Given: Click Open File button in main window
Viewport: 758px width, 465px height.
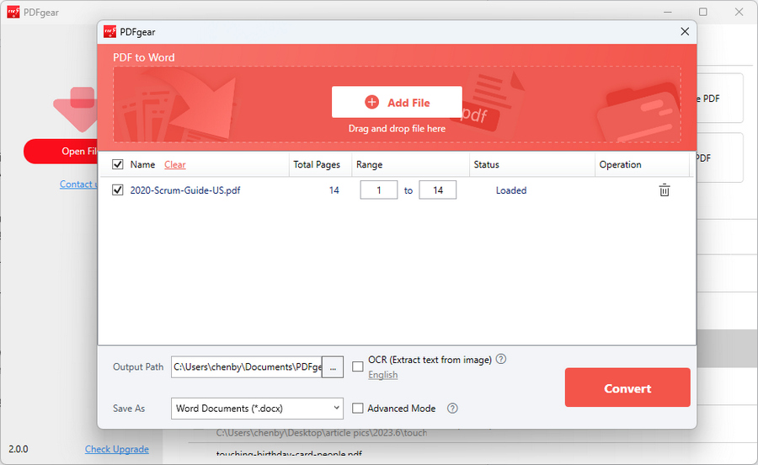Looking at the screenshot, I should (61, 152).
